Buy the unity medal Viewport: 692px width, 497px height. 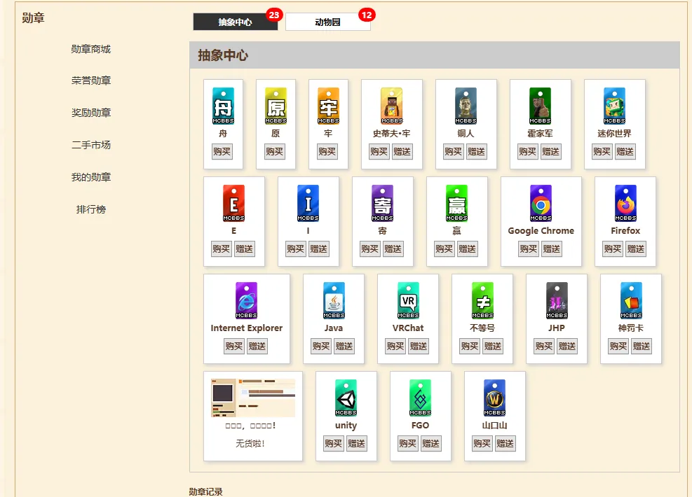tap(334, 444)
